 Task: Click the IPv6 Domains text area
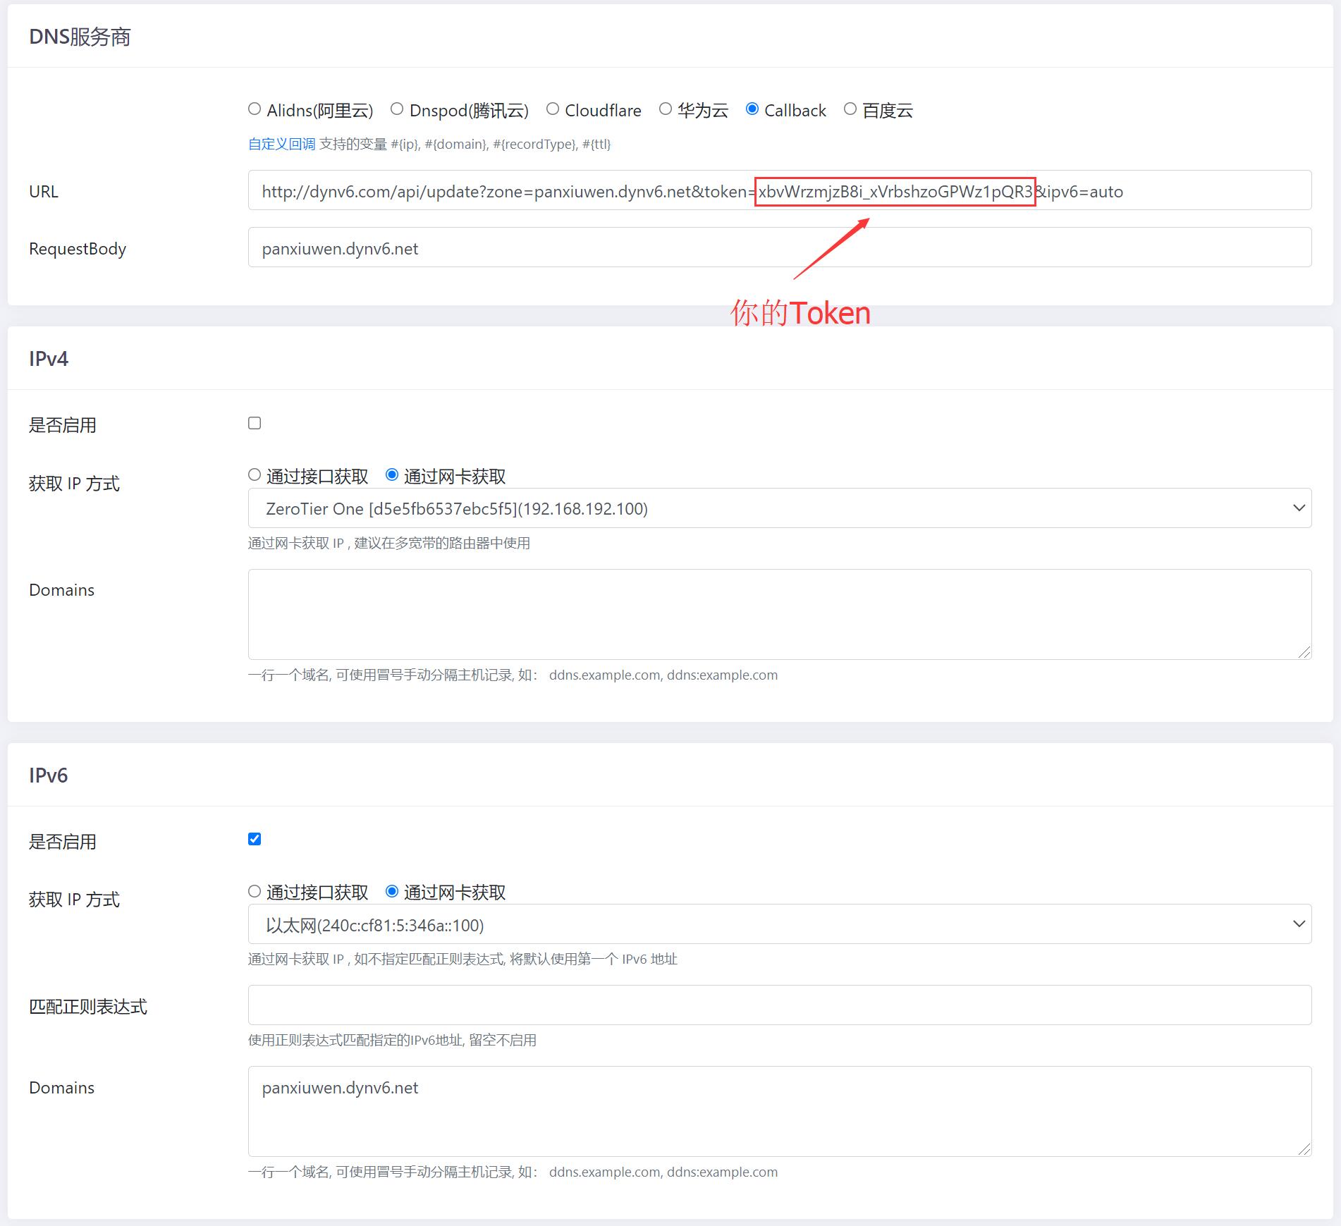[x=779, y=1121]
